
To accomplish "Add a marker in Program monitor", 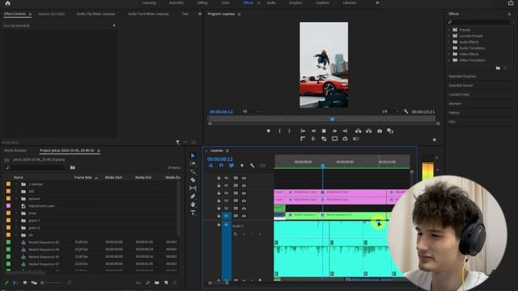I will [x=268, y=131].
